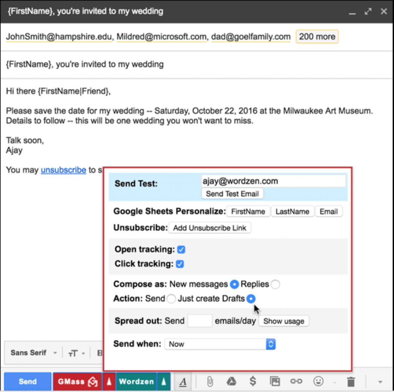Select the Replies radio button
The image size is (394, 392).
coord(275,284)
